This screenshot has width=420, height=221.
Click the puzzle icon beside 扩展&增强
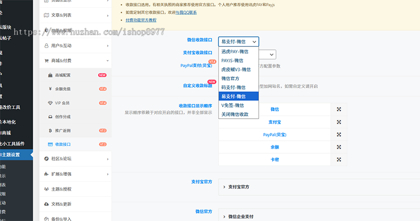pos(46,174)
